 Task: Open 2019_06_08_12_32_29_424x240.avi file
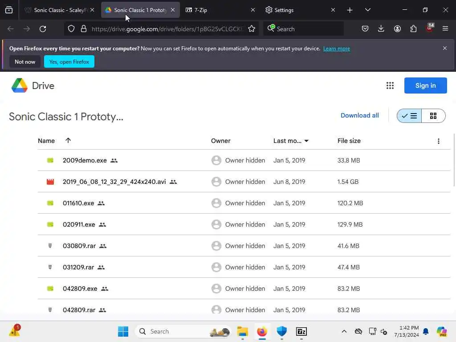114,182
